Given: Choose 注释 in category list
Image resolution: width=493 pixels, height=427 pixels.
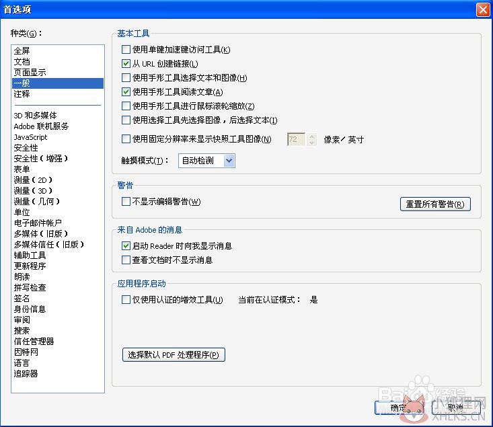Looking at the screenshot, I should 58,93.
